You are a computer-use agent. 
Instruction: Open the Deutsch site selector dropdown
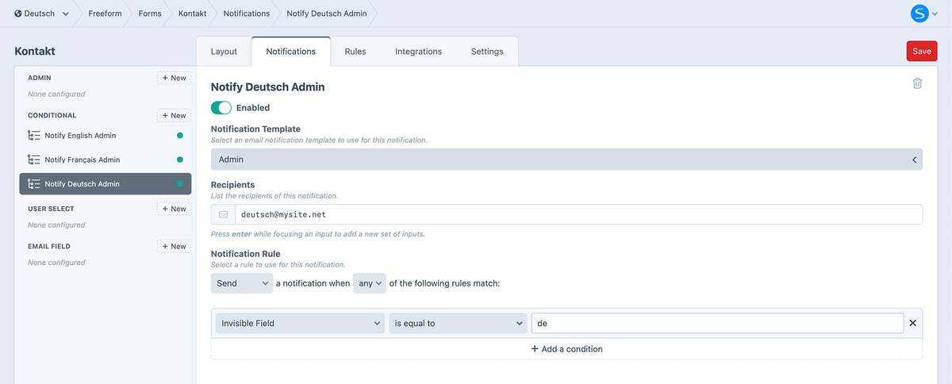tap(41, 13)
